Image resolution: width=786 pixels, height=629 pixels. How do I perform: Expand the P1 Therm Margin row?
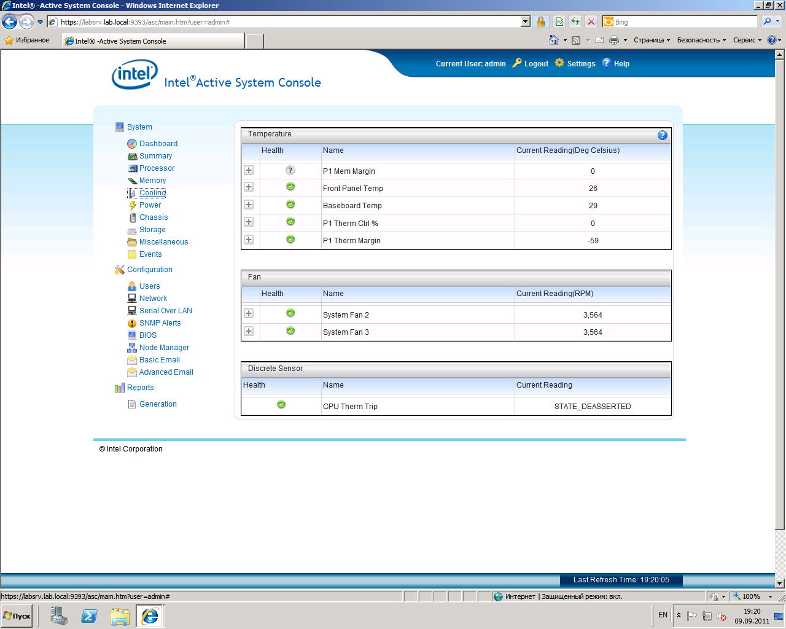click(x=249, y=240)
